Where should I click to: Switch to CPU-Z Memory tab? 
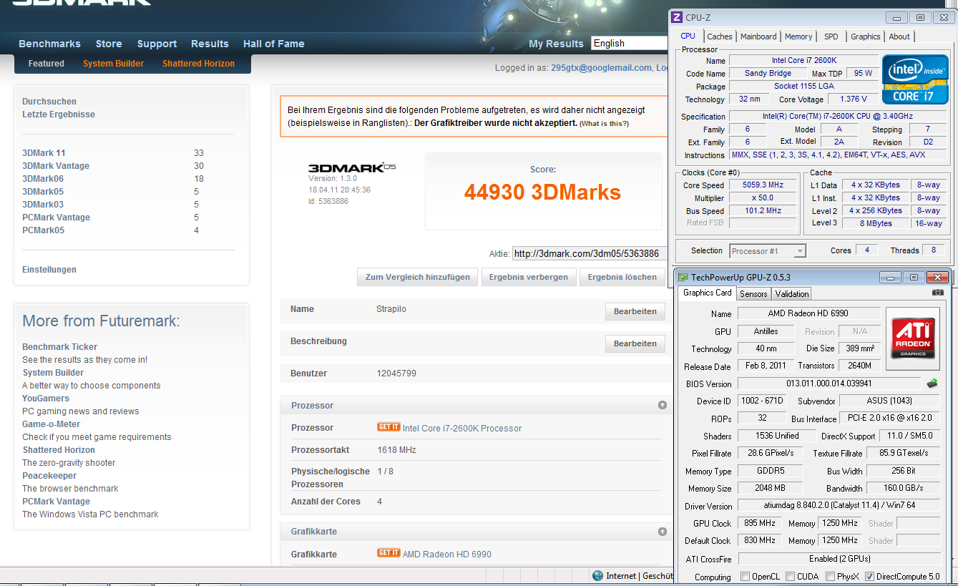(798, 36)
